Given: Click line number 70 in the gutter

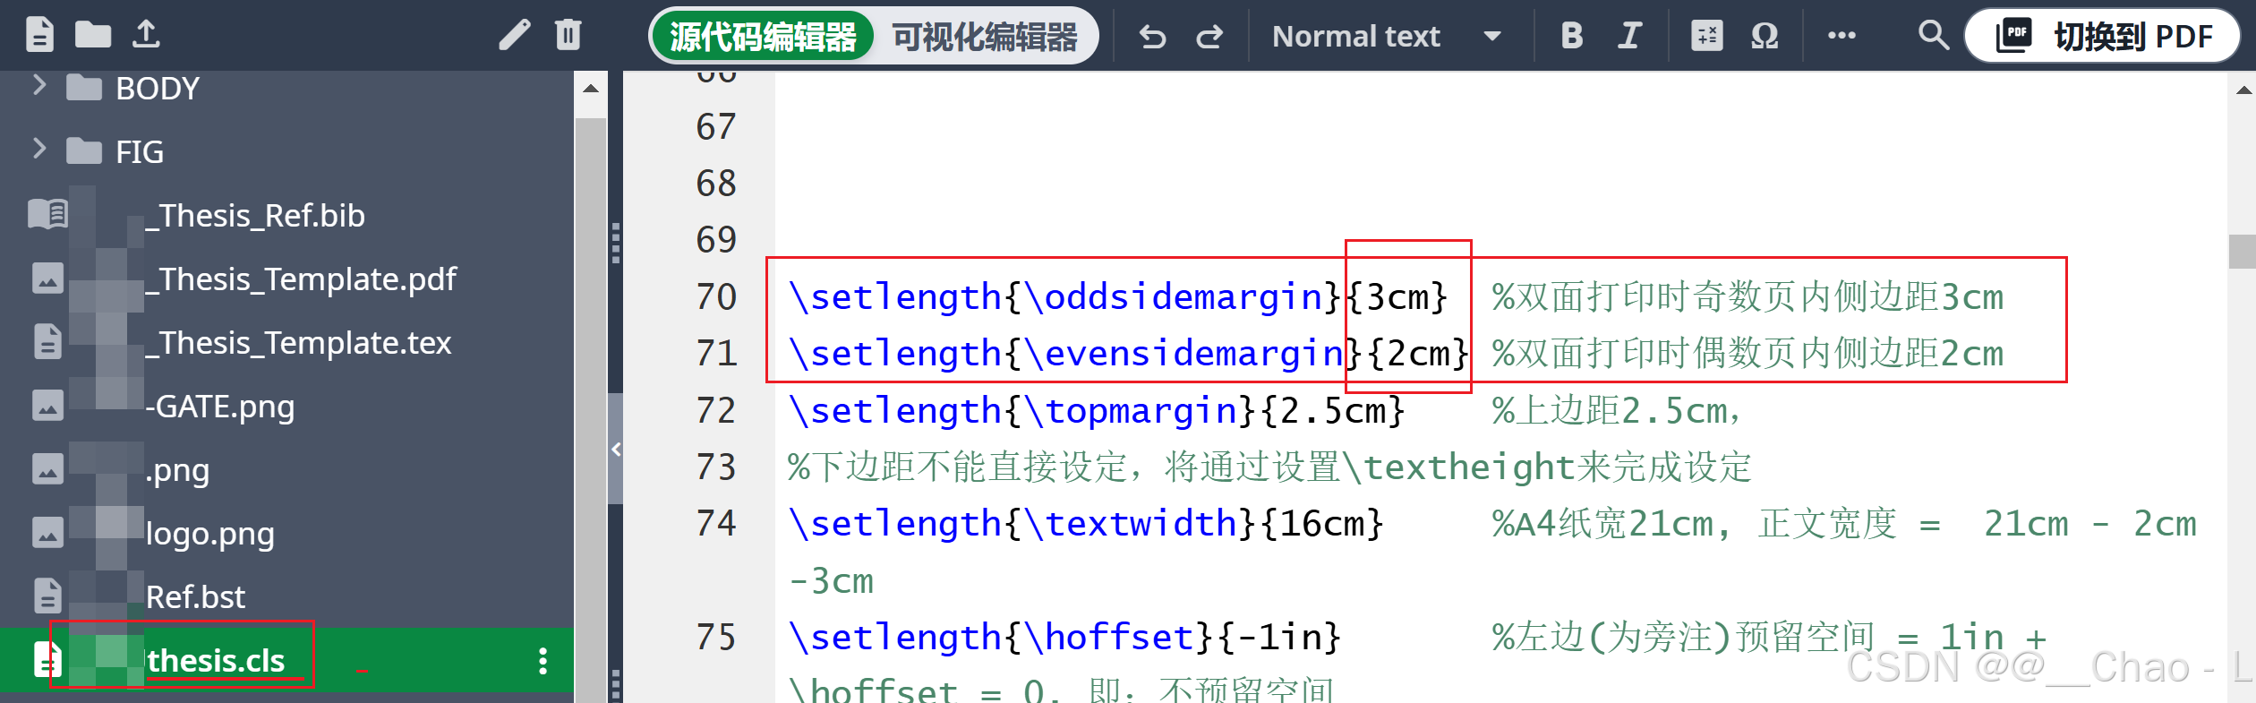Looking at the screenshot, I should tap(716, 296).
